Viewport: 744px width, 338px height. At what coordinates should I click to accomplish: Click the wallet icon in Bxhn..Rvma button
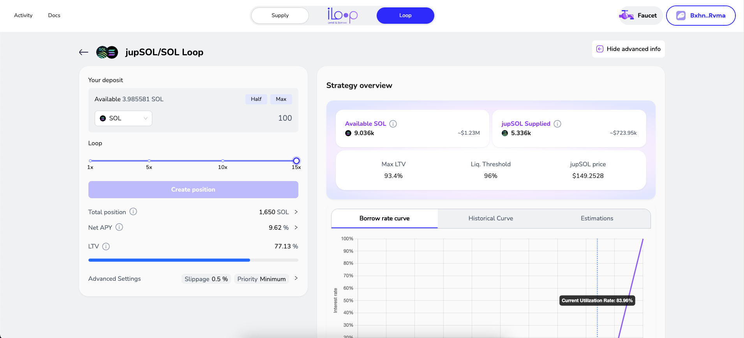click(x=681, y=16)
